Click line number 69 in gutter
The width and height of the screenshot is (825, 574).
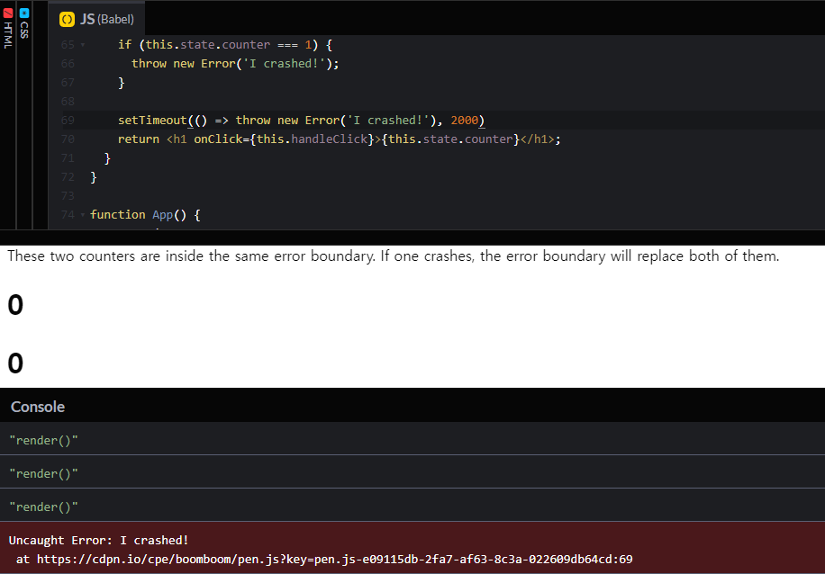point(68,121)
